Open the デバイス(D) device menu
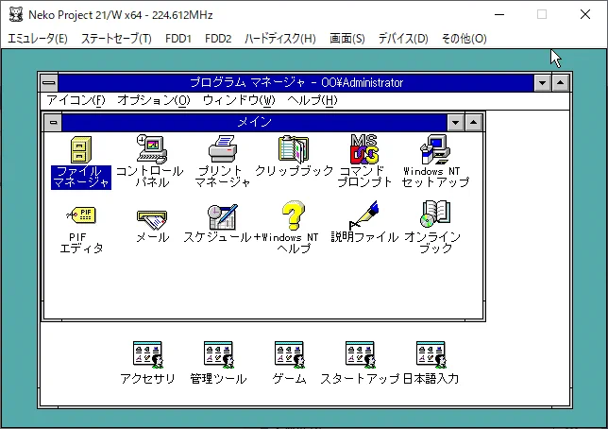Screen dimensions: 608x429 click(403, 39)
